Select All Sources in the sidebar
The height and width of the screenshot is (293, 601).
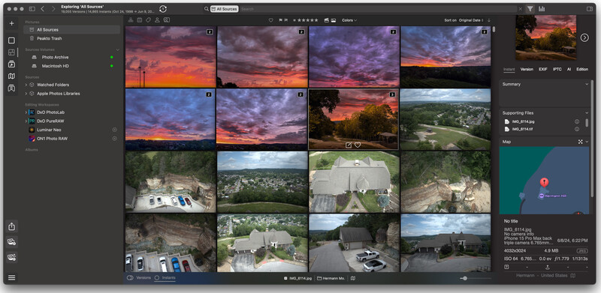point(71,29)
